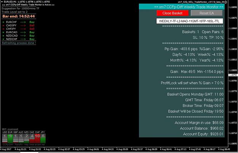Click the red arrow in the CHFJPY row

tap(23, 29)
